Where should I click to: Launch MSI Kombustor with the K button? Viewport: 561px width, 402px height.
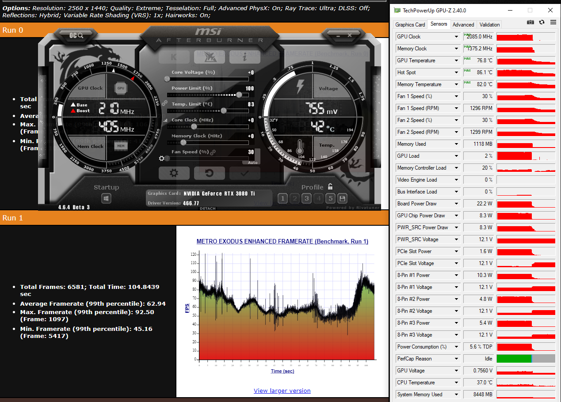click(x=174, y=57)
